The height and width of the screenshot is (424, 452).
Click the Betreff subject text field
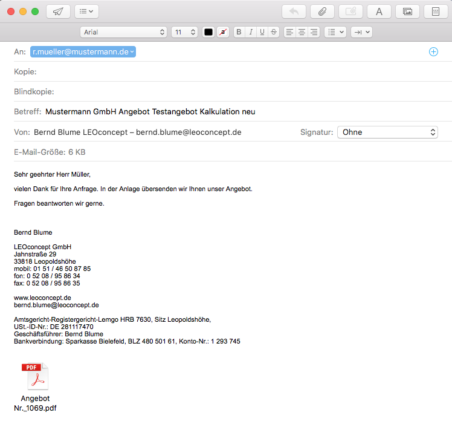pyautogui.click(x=247, y=112)
